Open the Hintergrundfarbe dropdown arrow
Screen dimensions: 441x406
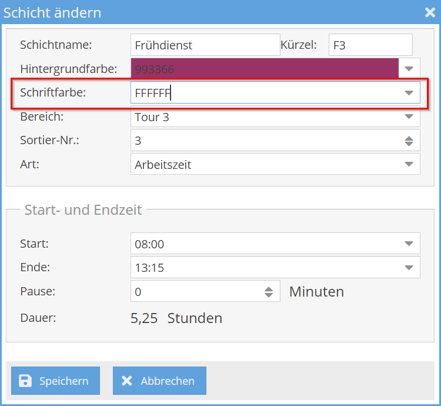coord(409,69)
